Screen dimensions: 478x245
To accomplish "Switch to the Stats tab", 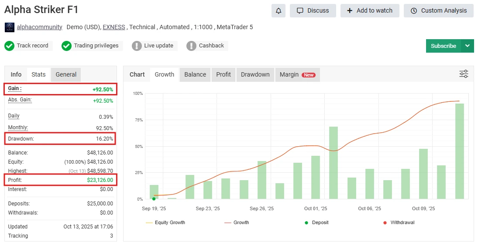I will pyautogui.click(x=38, y=74).
